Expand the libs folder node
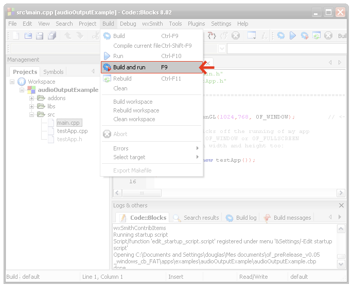This screenshot has height=288, width=353. [x=32, y=106]
